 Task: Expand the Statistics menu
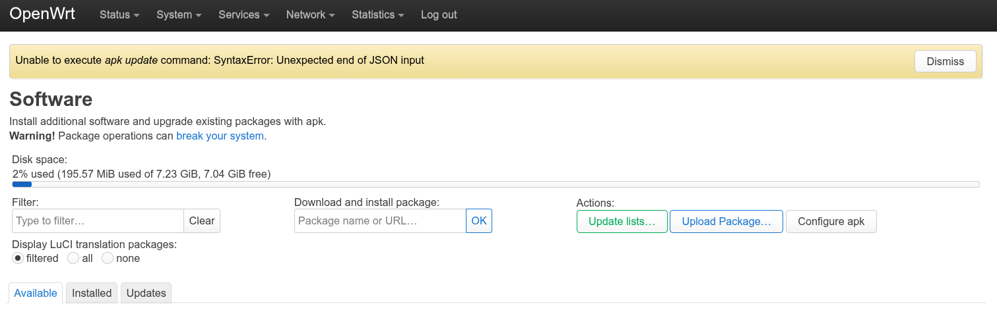coord(377,14)
